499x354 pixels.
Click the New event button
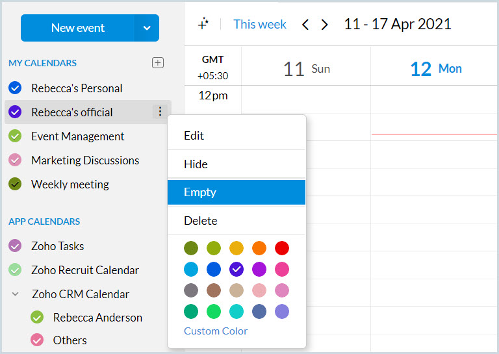[78, 28]
